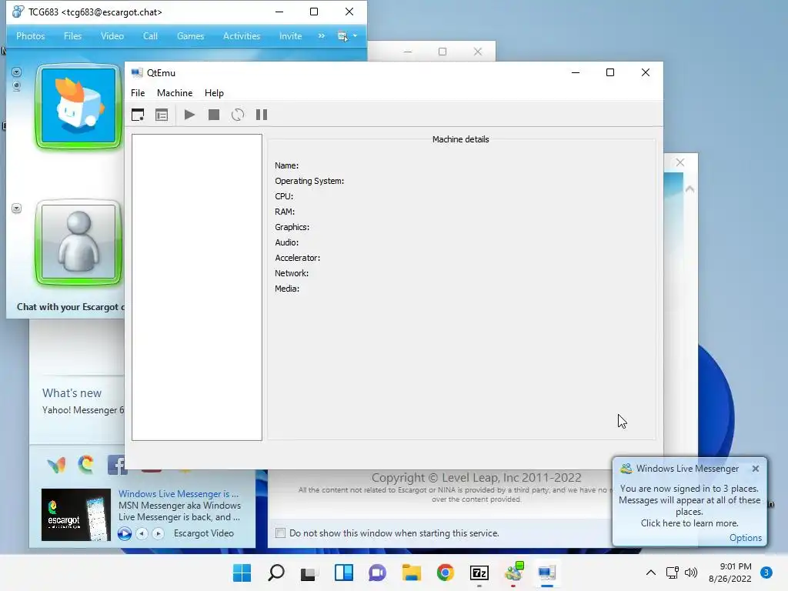
Task: Stop the machine with the square icon
Action: 214,115
